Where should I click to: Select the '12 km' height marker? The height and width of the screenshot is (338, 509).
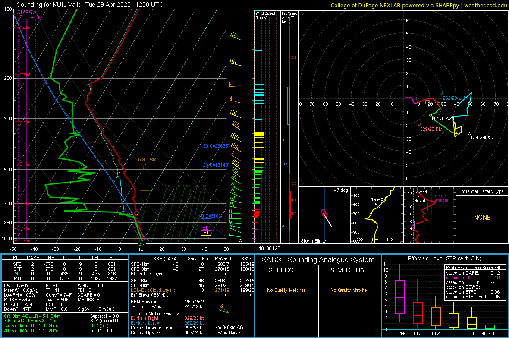[25, 75]
